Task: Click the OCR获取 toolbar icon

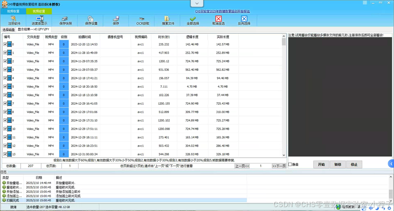Action: 142,19
